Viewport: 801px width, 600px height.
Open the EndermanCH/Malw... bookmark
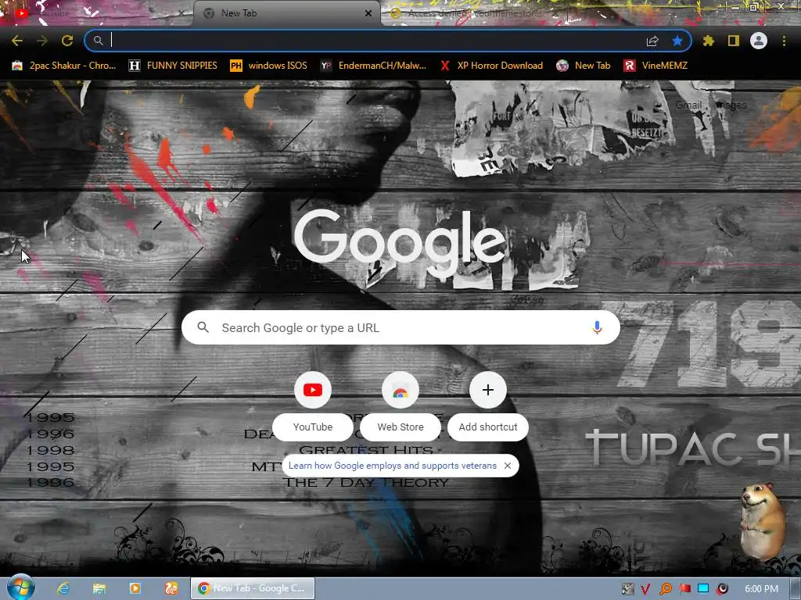coord(373,66)
